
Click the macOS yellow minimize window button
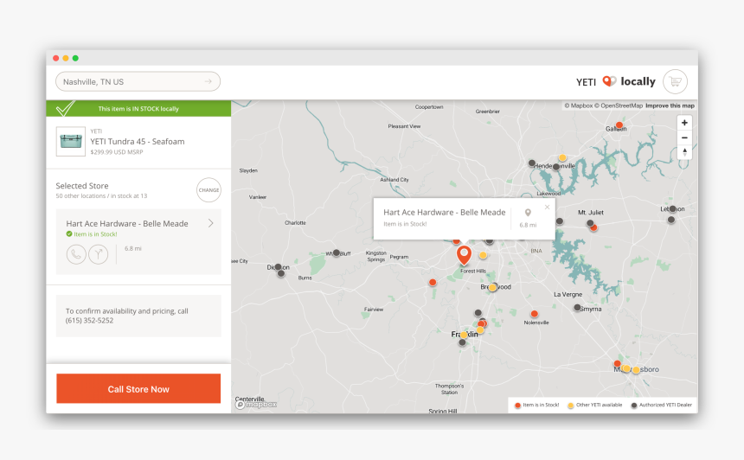tap(66, 58)
